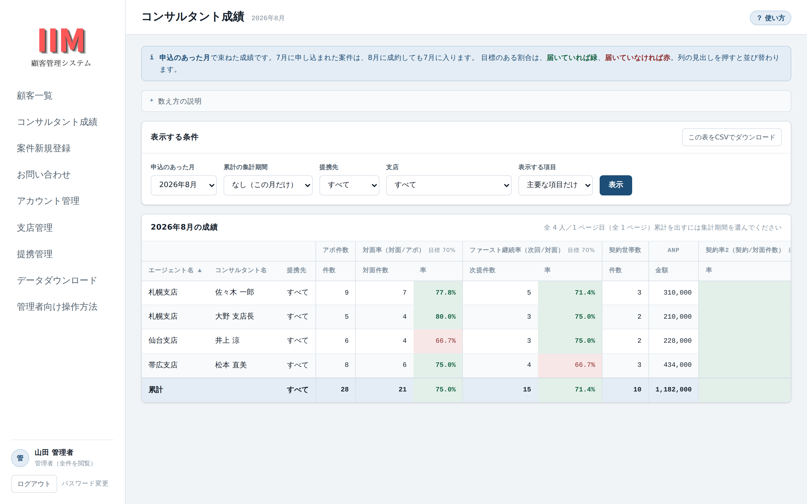Open 案件新規登録 from sidebar

[x=44, y=148]
